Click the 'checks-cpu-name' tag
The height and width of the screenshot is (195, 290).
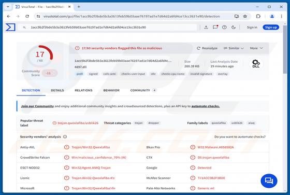point(173,74)
